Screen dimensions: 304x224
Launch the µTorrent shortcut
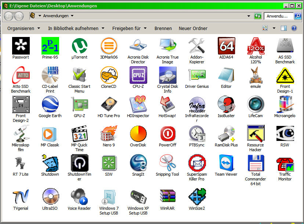click(80, 46)
